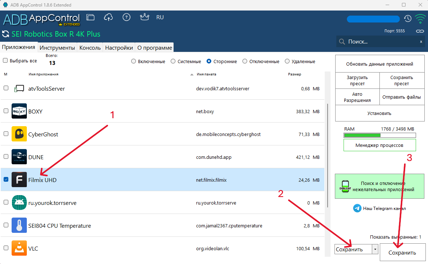Image resolution: width=428 pixels, height=264 pixels.
Task: Click the VLC cone icon
Action: tap(19, 248)
